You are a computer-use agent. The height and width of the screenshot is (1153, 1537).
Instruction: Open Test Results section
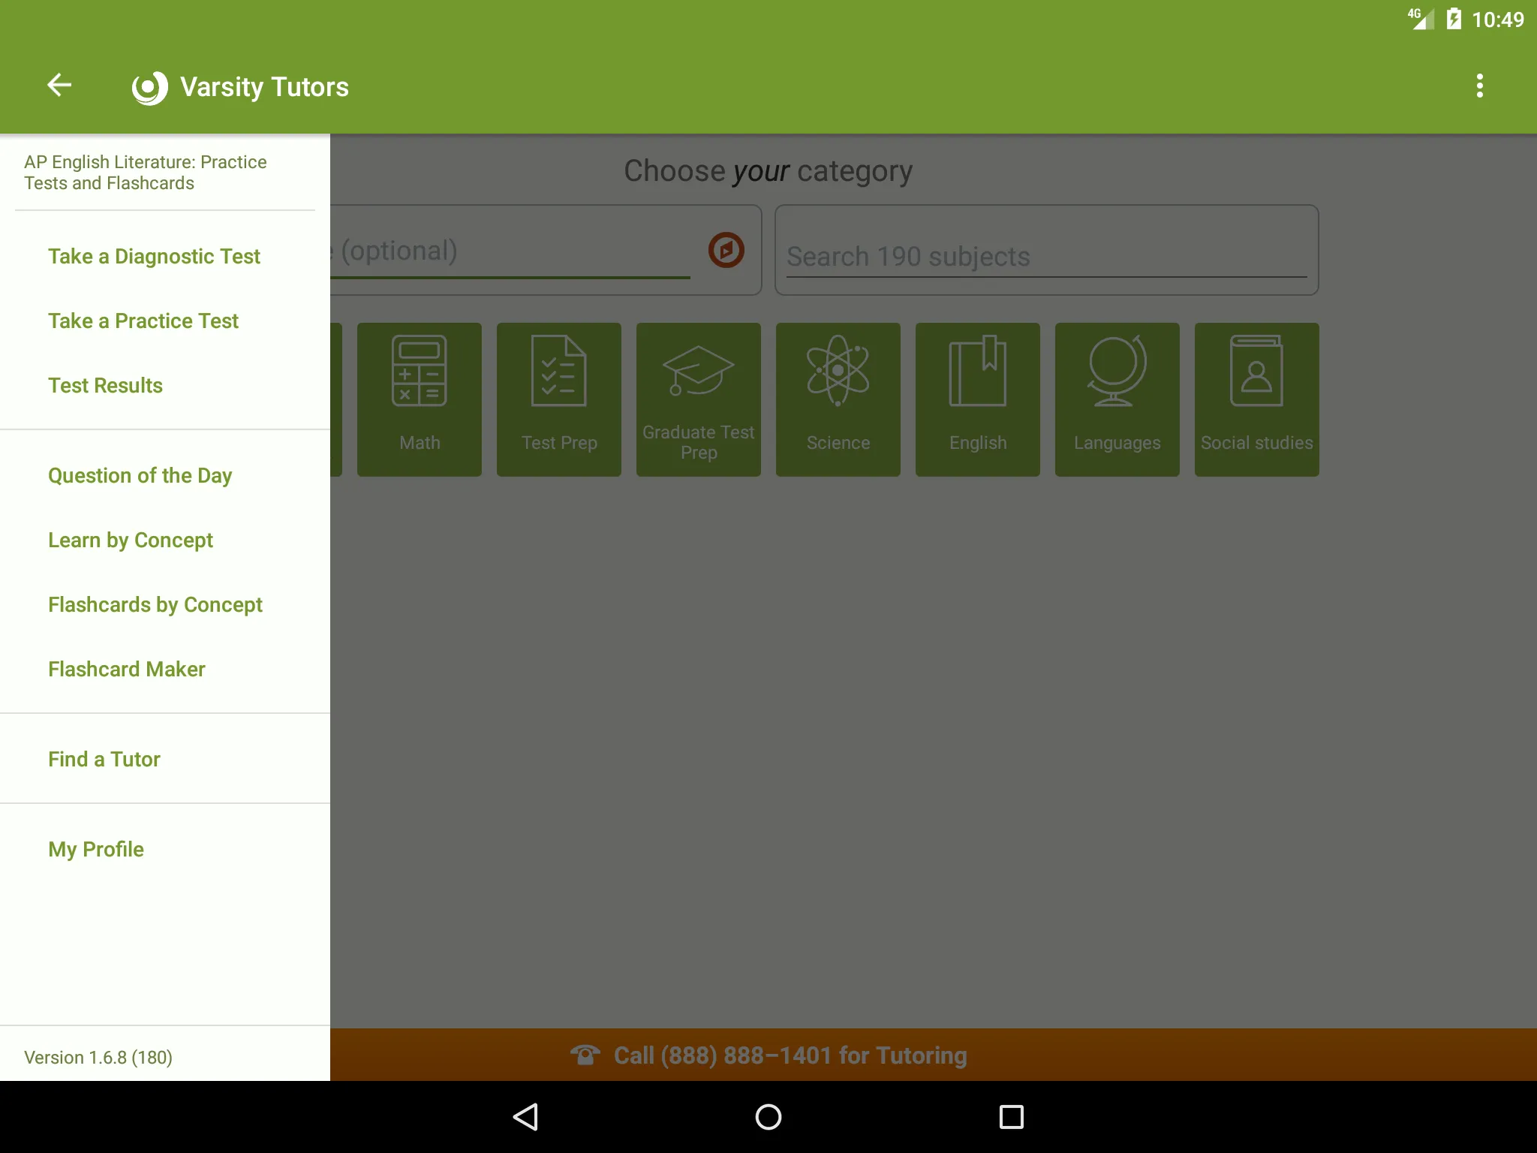tap(108, 385)
